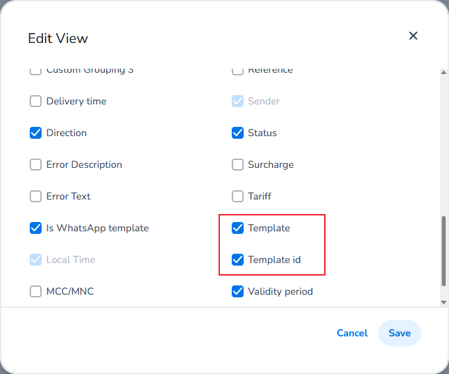Image resolution: width=449 pixels, height=374 pixels.
Task: Click the Local Time checkbox
Action: (36, 260)
